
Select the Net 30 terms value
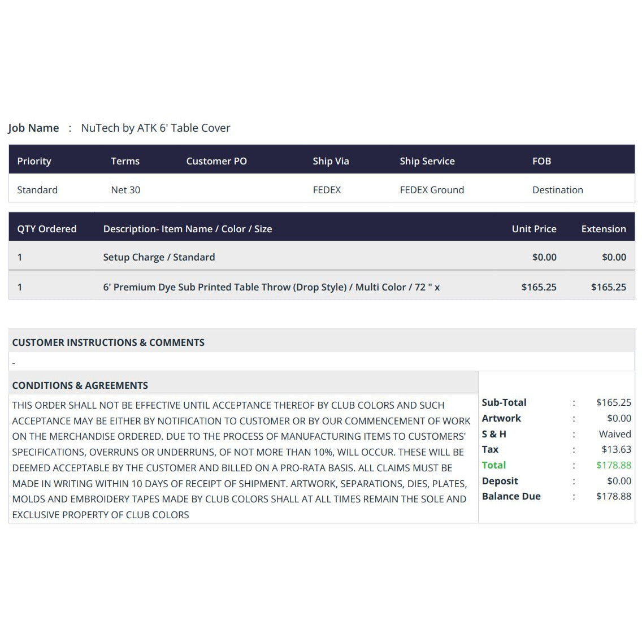tap(125, 190)
